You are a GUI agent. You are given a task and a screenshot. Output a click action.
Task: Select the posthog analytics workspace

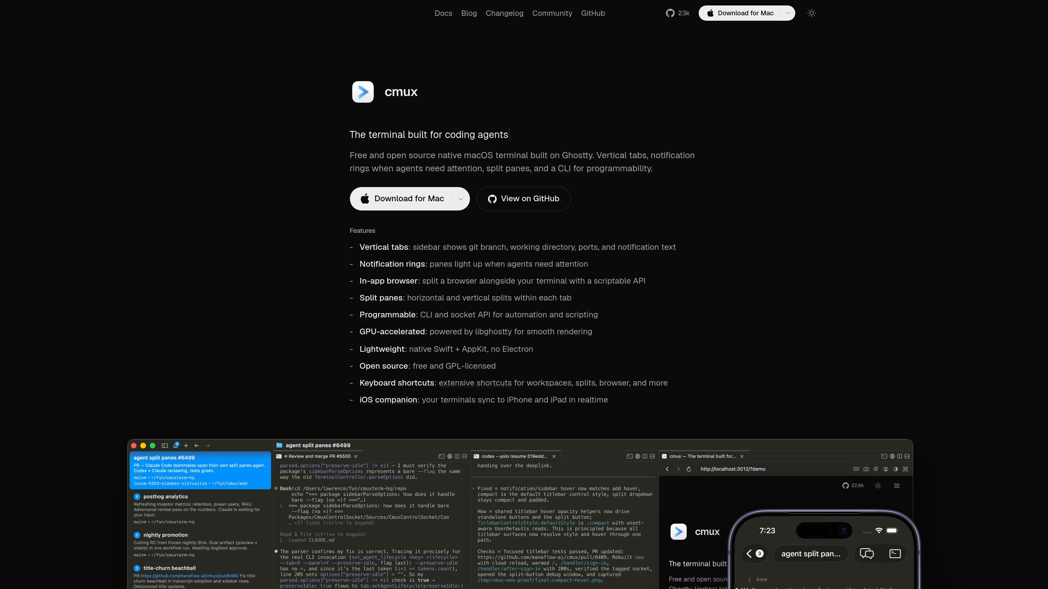point(200,509)
